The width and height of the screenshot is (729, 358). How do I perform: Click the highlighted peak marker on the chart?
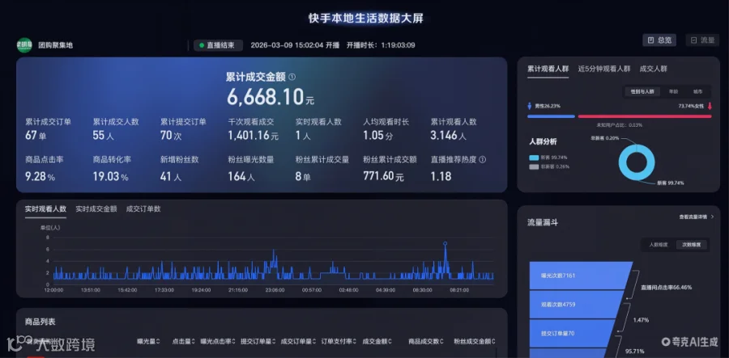pos(445,243)
